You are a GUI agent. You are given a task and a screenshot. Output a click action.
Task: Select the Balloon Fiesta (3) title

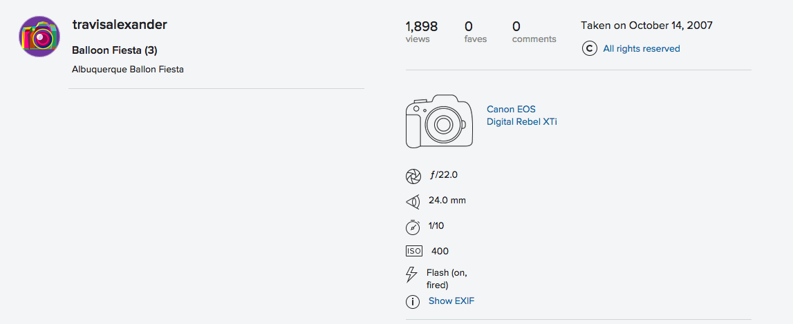tap(115, 50)
